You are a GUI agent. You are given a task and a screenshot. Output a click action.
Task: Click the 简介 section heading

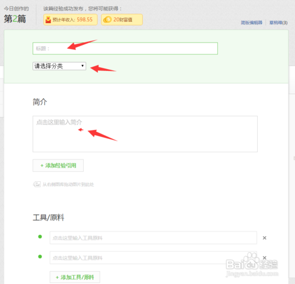(40, 102)
